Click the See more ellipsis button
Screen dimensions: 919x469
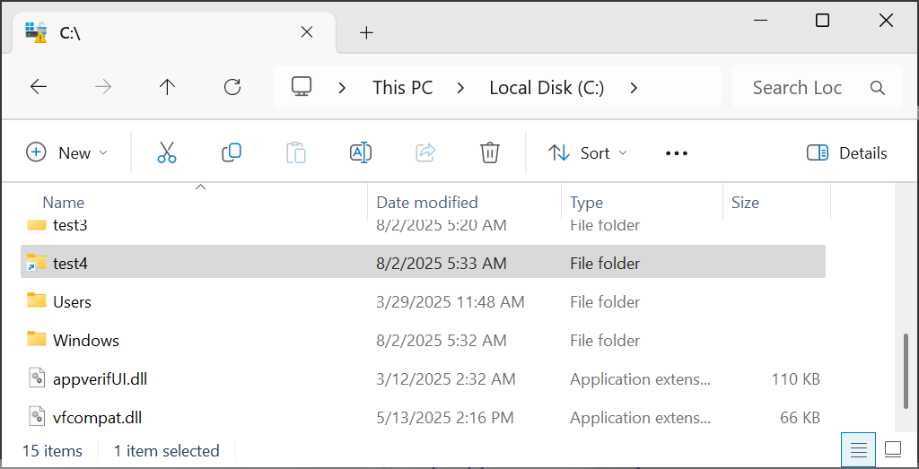(676, 153)
